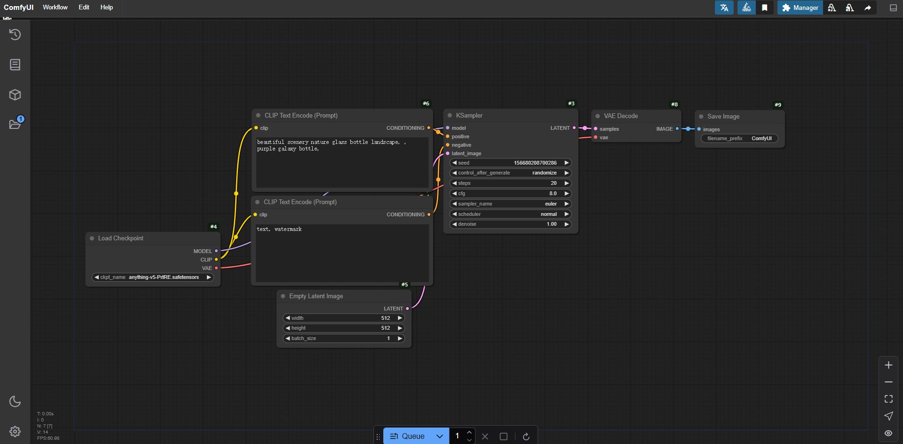This screenshot has width=903, height=444.
Task: Click the KSampler negative input socket
Action: [447, 145]
